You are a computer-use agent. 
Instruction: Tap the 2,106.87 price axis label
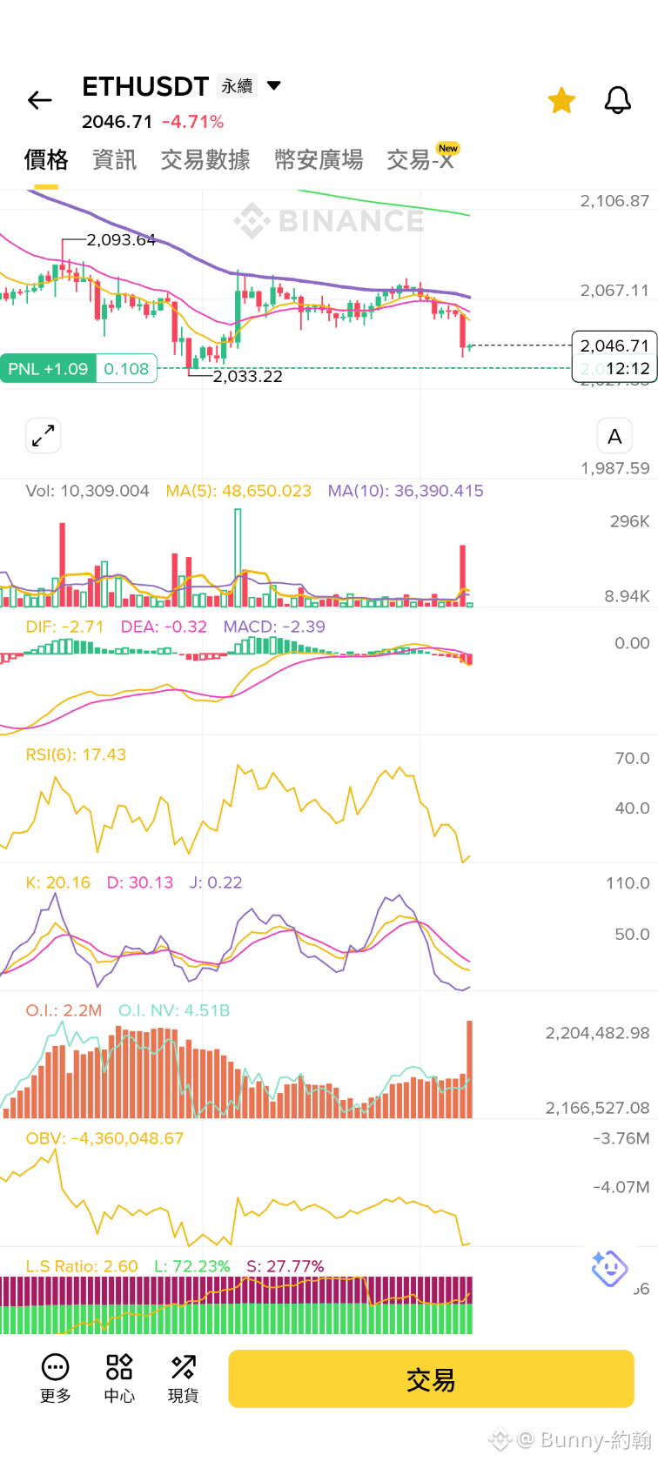coord(614,201)
